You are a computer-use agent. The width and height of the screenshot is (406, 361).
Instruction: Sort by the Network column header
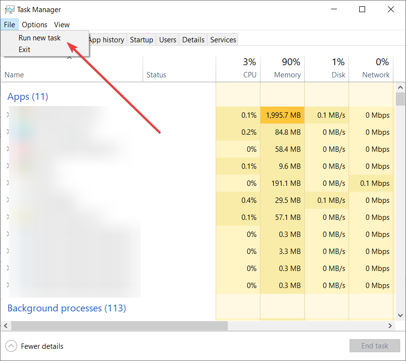click(x=371, y=69)
